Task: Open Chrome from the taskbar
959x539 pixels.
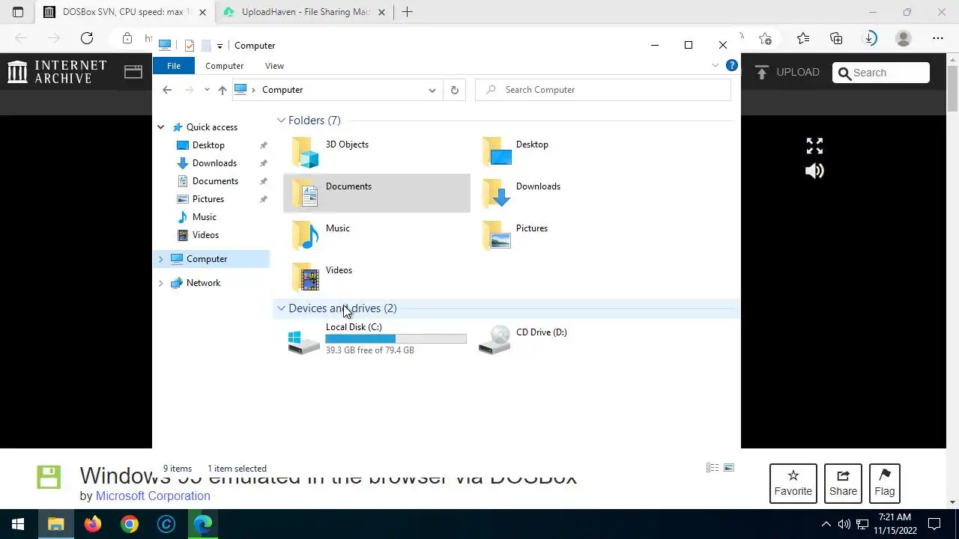Action: click(x=130, y=524)
